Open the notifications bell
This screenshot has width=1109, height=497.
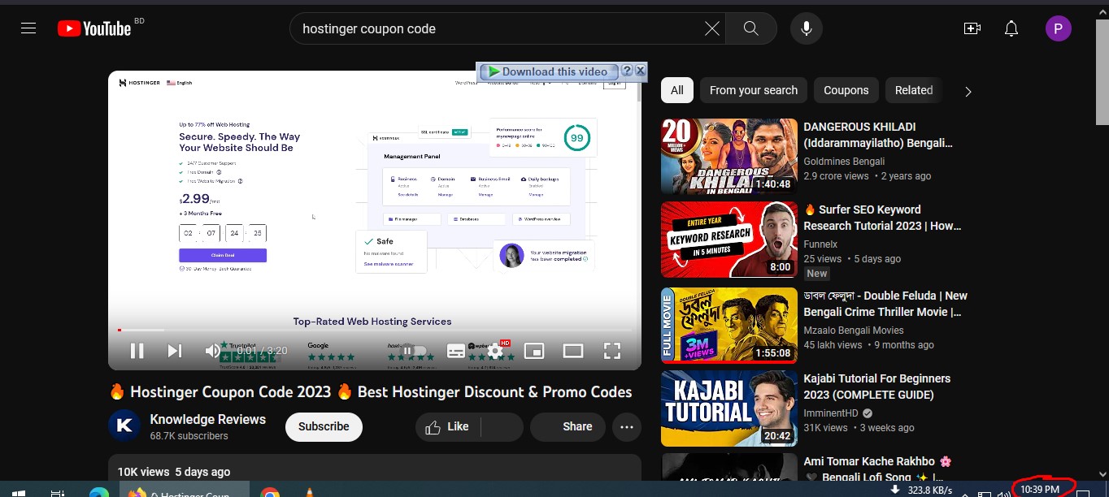(1011, 28)
